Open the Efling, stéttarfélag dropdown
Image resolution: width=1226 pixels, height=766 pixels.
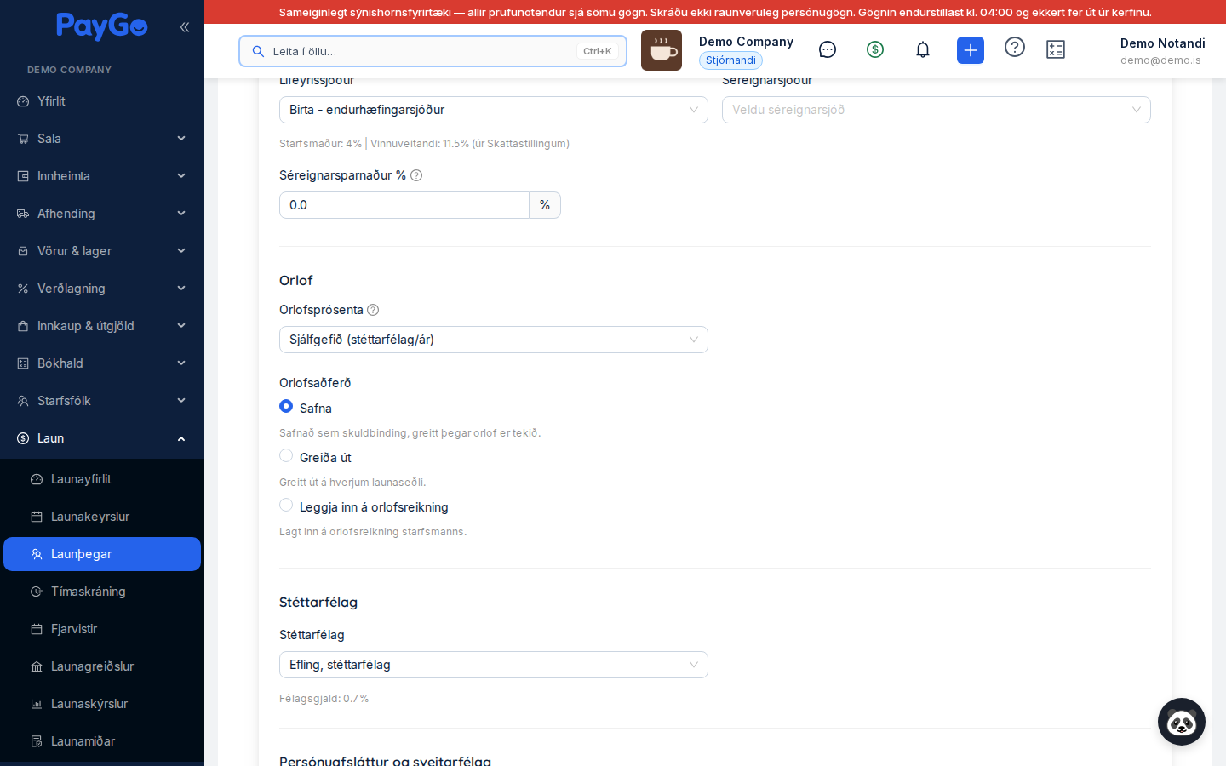tap(494, 665)
